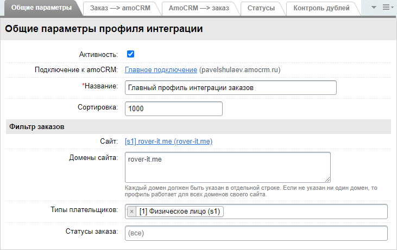
Task: Open the AmoCRM —> заказ tab
Action: pyautogui.click(x=199, y=8)
